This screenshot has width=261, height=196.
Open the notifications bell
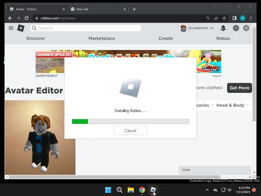click(223, 28)
